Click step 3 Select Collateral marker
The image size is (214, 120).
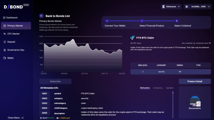[x=176, y=21]
